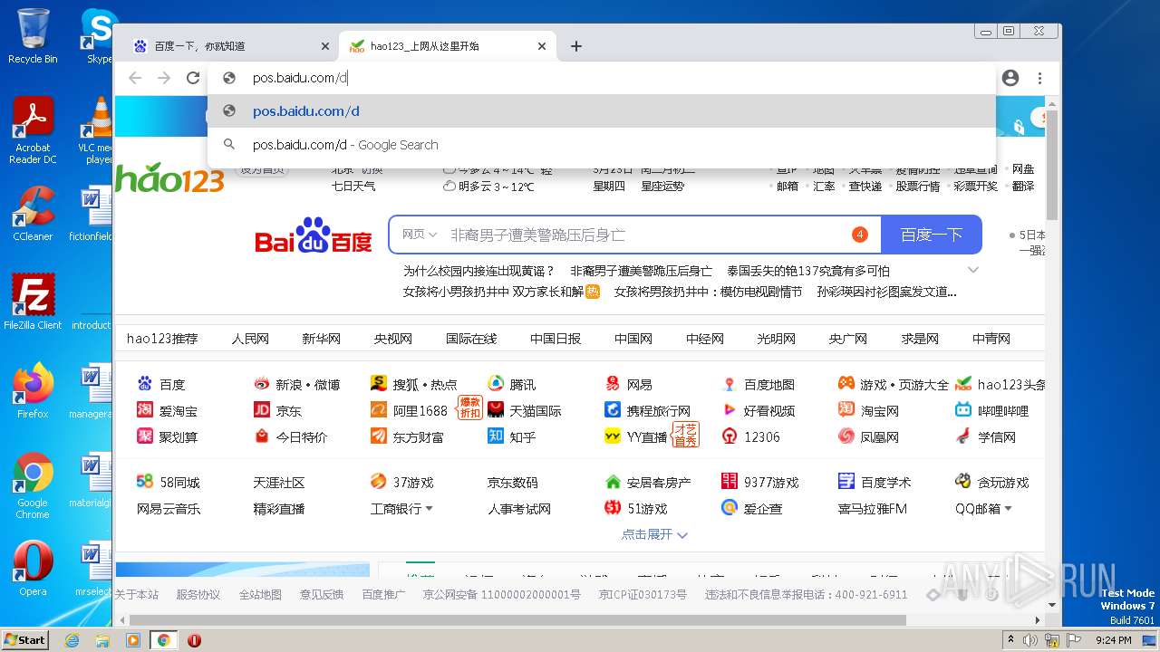The width and height of the screenshot is (1160, 652).
Task: Click hao123 logo
Action: 169,177
